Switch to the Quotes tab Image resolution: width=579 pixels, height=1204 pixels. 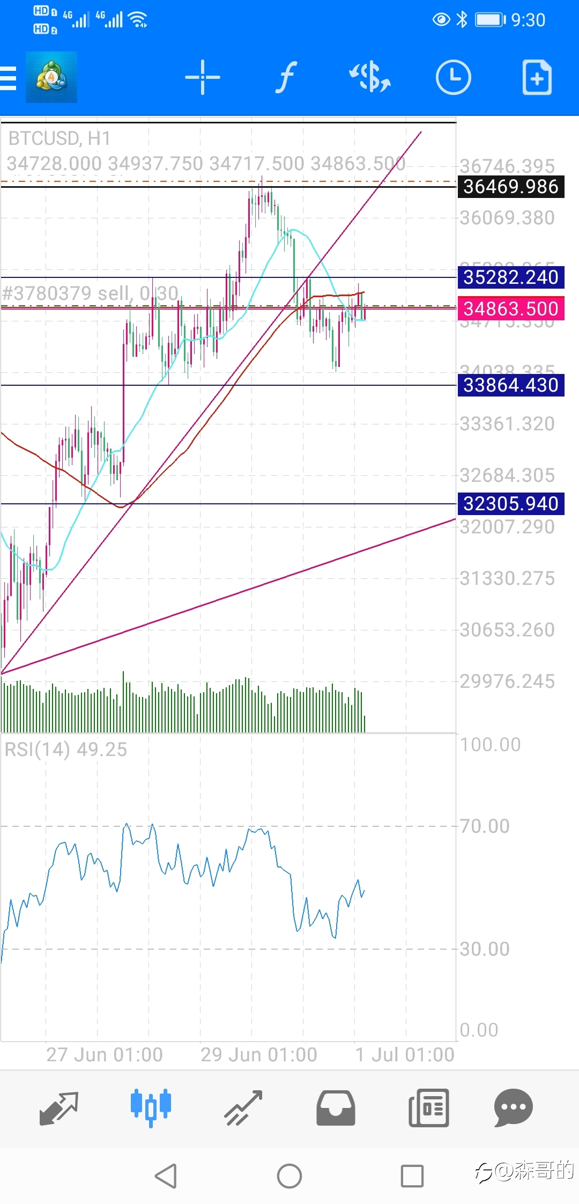click(x=59, y=1108)
